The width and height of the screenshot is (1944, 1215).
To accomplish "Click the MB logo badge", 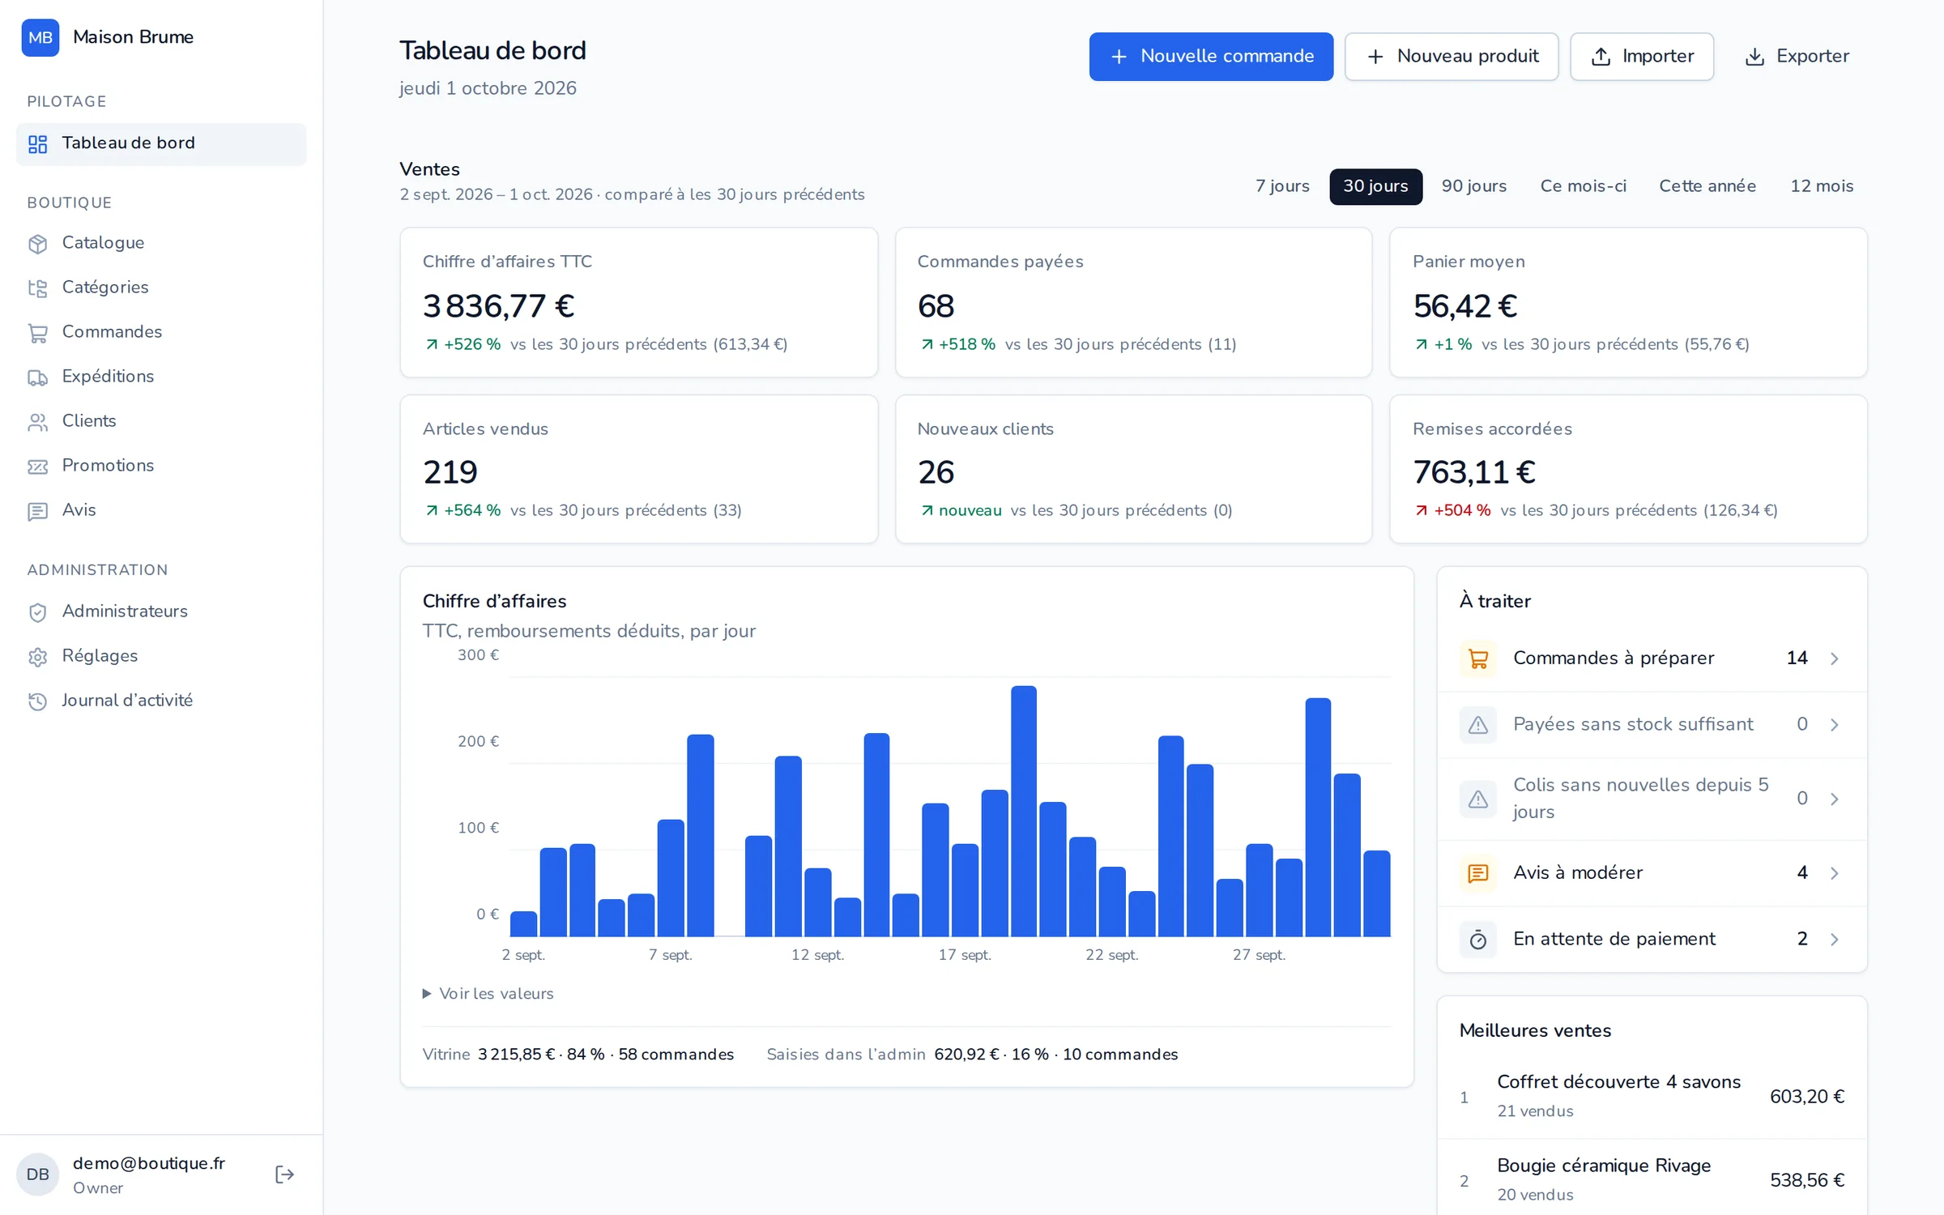I will 40,37.
